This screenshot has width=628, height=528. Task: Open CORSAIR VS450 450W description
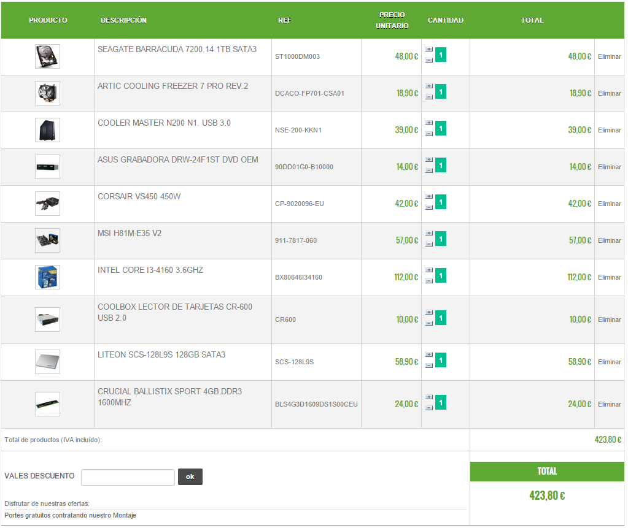(139, 196)
